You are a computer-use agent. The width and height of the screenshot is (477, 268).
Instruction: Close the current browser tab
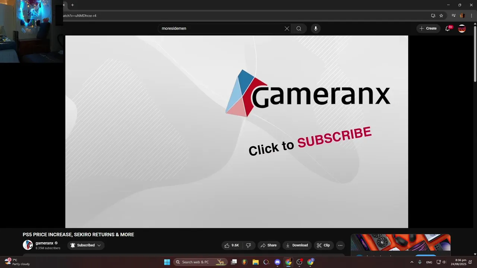[x=64, y=5]
